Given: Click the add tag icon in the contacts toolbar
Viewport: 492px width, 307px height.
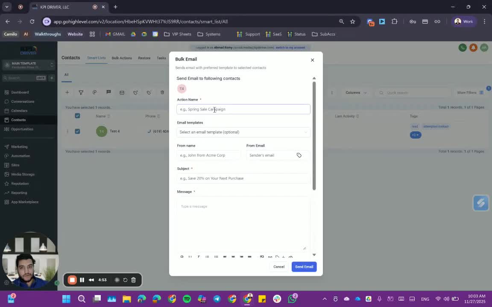Looking at the screenshot, I should [x=135, y=93].
